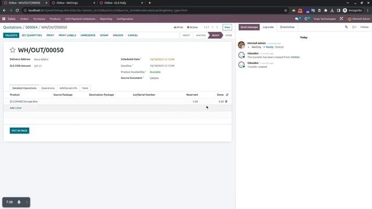Mark WH/OUT/00050 as favorite with star
The width and height of the screenshot is (372, 209).
point(13,50)
